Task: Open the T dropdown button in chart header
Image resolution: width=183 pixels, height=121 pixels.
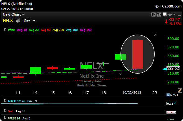Action: 159,14
